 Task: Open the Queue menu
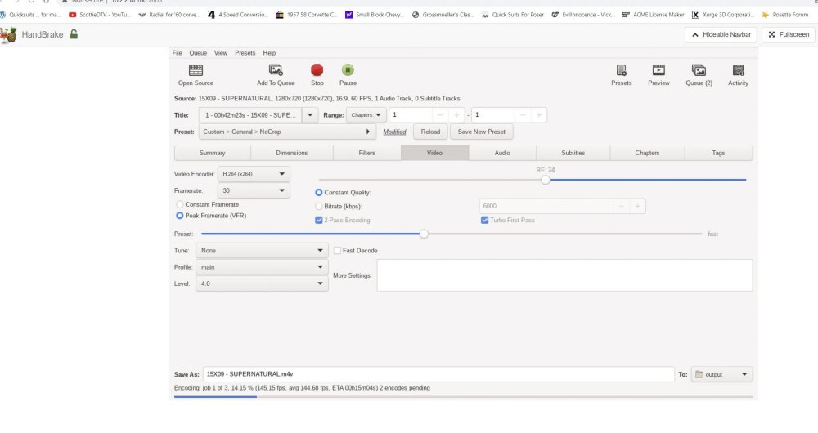tap(198, 53)
